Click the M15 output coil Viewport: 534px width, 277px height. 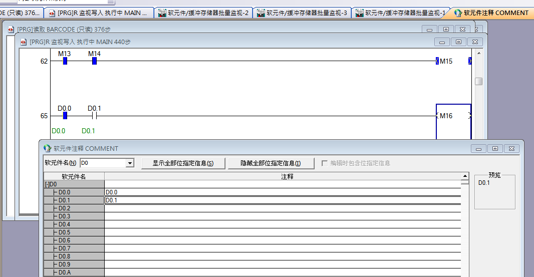(446, 61)
